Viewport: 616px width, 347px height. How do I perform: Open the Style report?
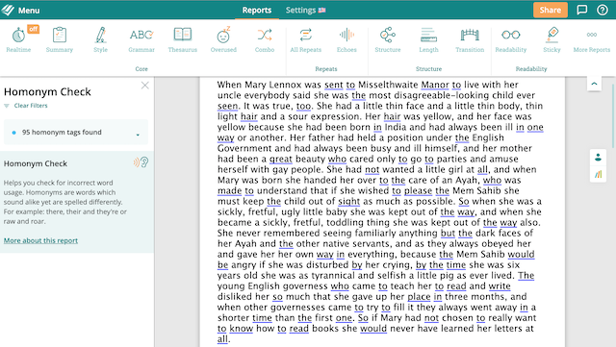click(100, 39)
